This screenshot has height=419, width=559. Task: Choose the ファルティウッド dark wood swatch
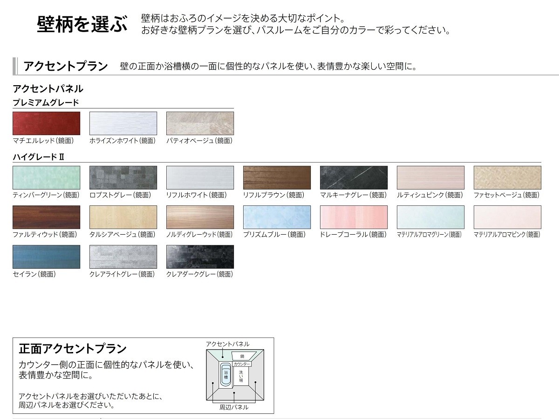(x=46, y=217)
